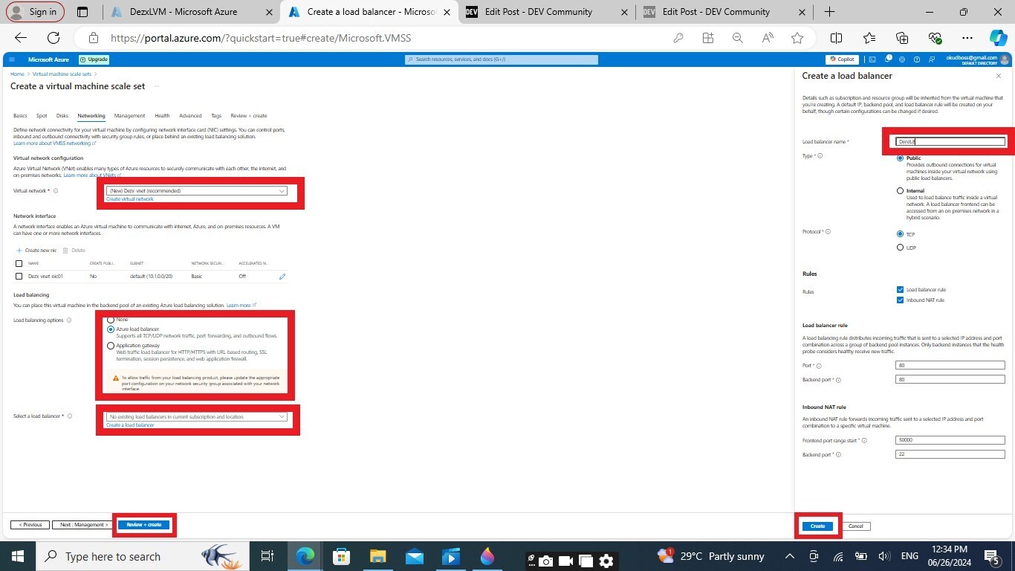This screenshot has height=571, width=1015.
Task: Click the blue Review + create button
Action: [144, 525]
